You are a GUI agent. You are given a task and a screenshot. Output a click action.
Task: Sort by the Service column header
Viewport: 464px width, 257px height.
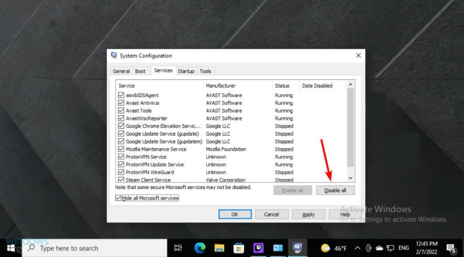tap(159, 85)
